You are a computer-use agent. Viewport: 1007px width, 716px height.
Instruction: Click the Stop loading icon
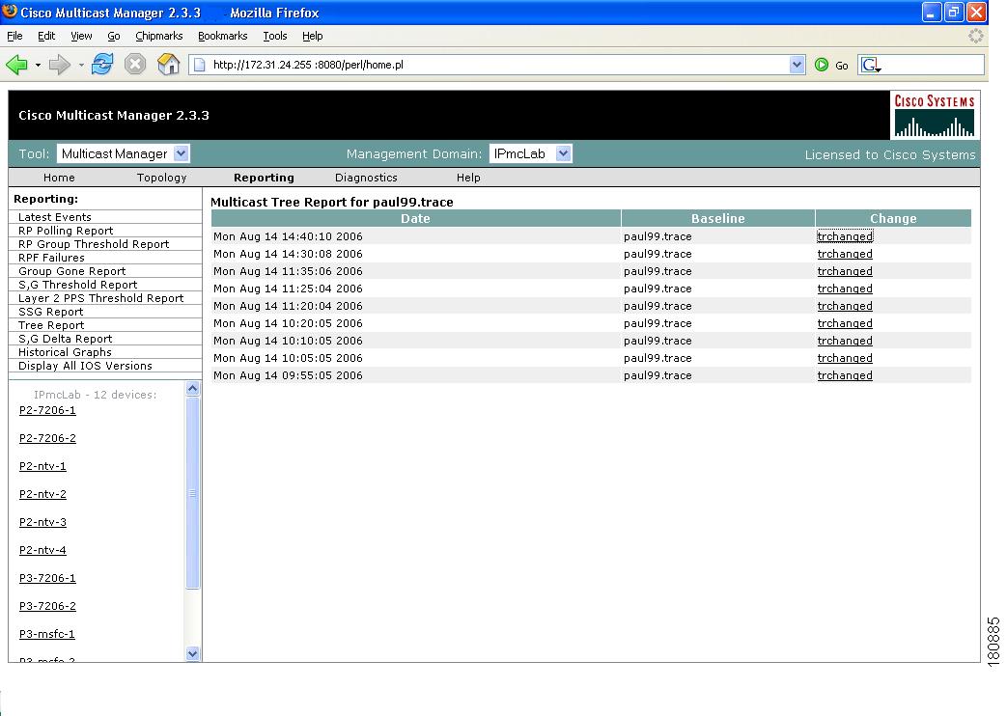click(135, 65)
